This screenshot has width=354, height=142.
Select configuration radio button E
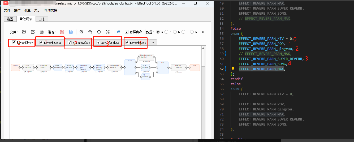(x=192, y=32)
